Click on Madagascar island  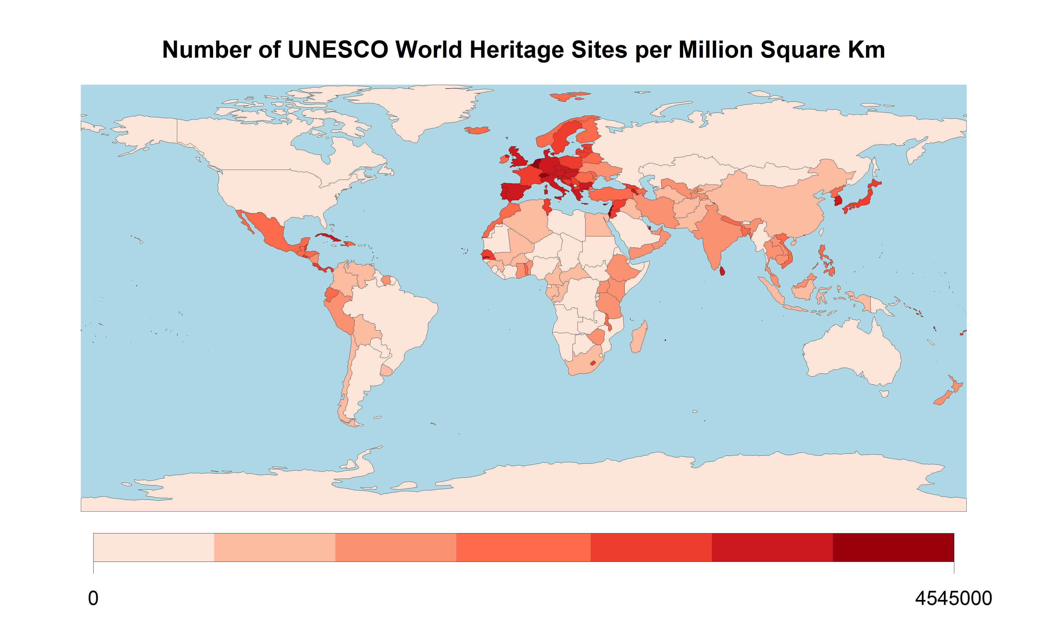(x=639, y=337)
